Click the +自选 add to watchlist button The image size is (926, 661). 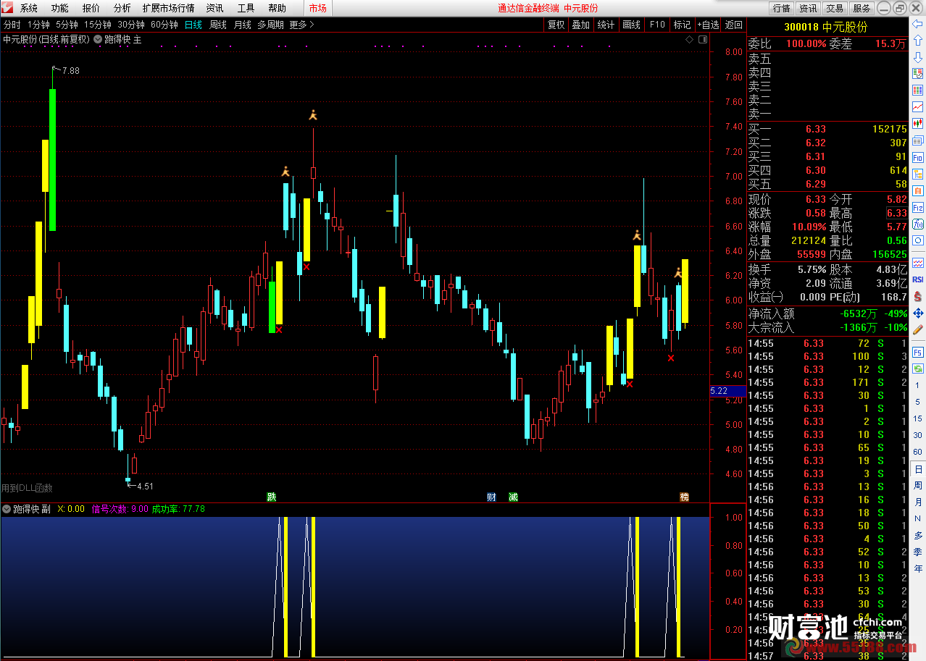[x=708, y=25]
